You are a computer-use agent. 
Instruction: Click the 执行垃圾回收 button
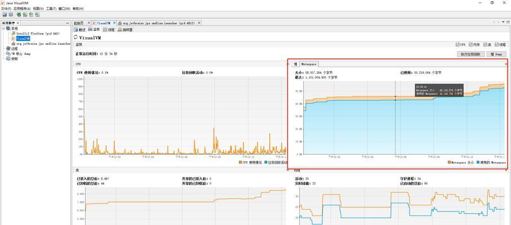click(471, 55)
